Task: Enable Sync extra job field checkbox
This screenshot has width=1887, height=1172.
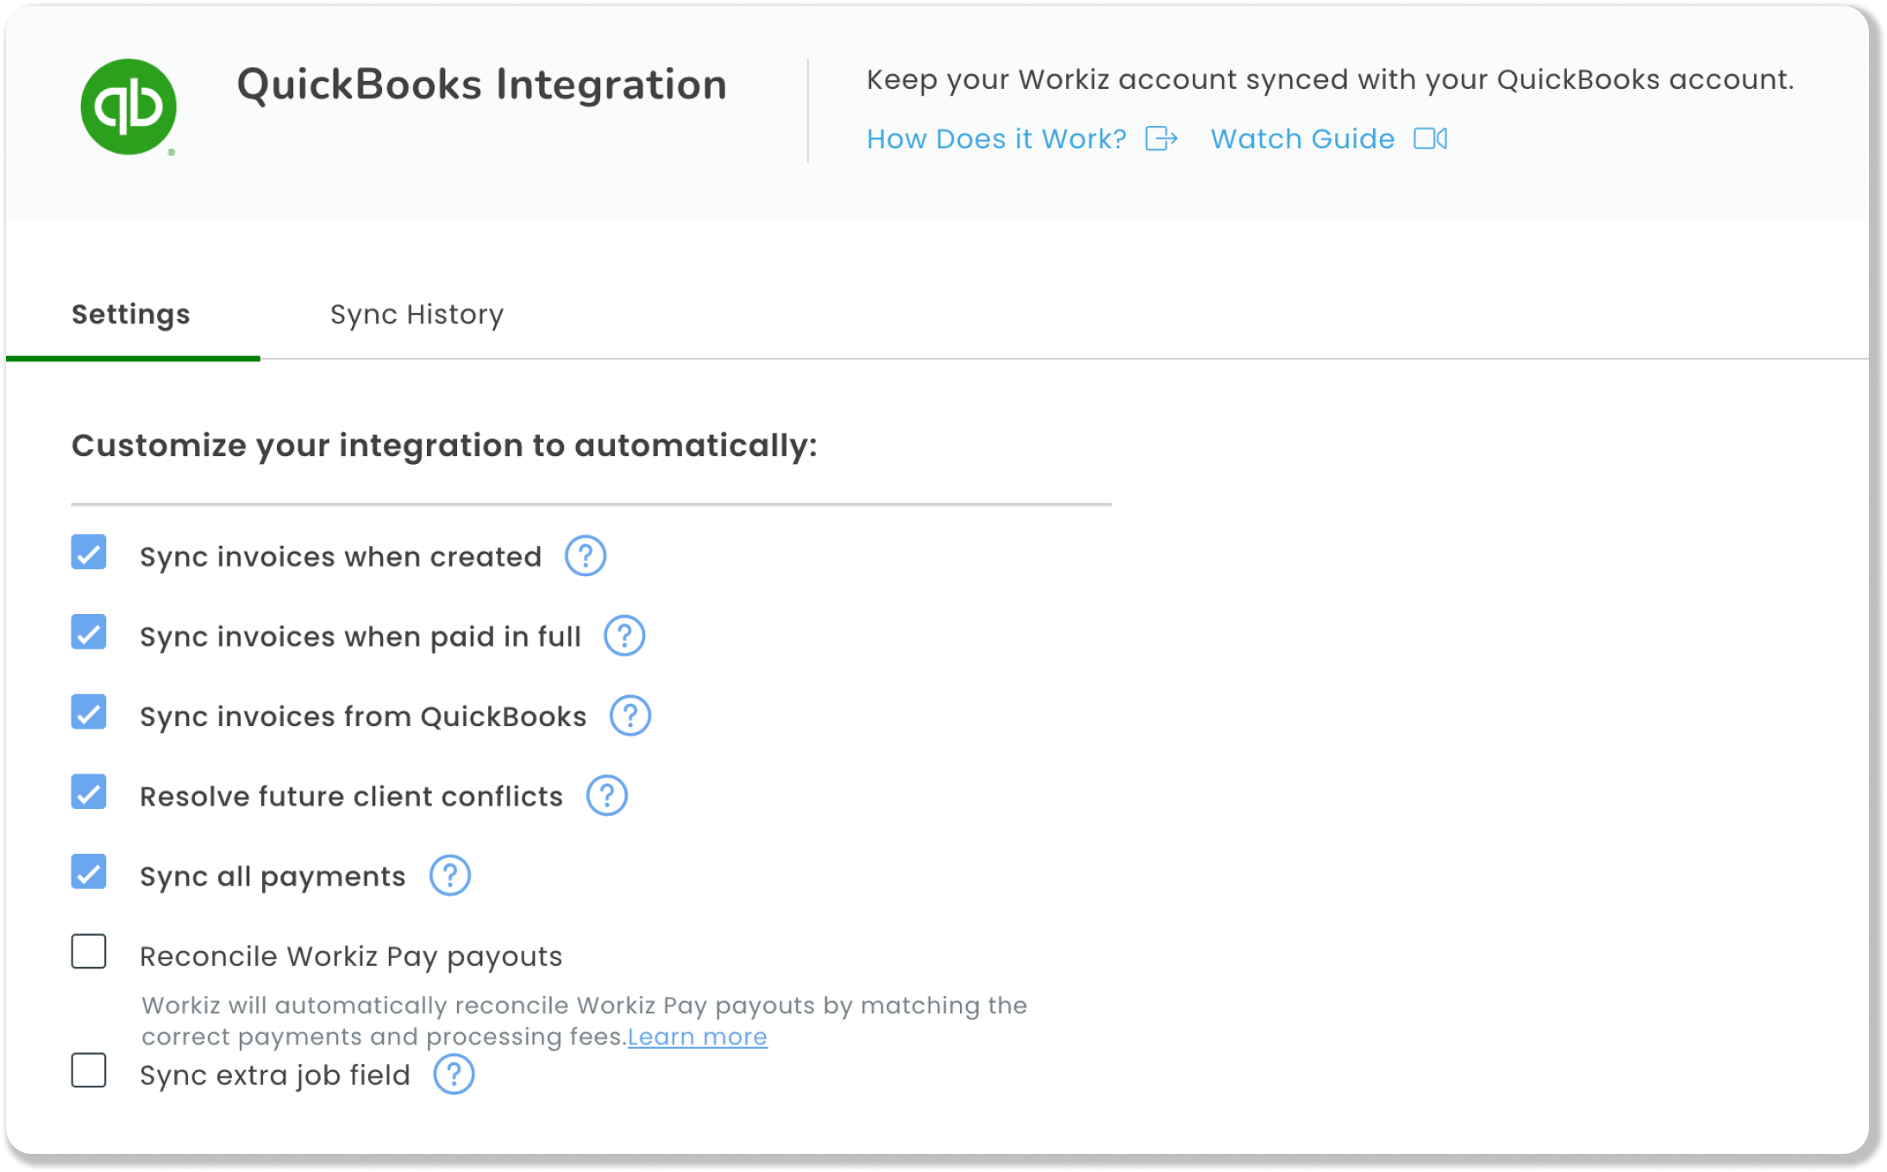Action: coord(89,1071)
